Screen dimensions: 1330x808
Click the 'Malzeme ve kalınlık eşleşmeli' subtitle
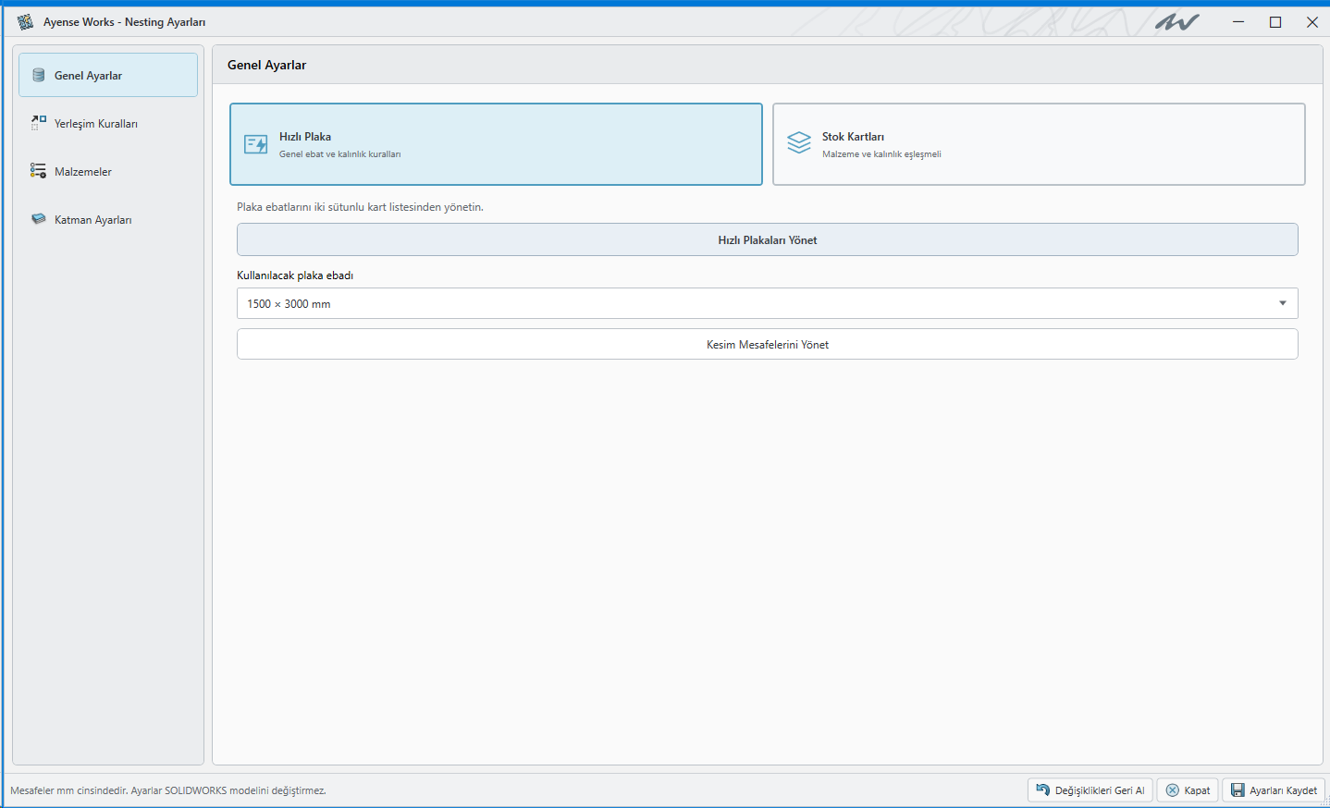(881, 154)
